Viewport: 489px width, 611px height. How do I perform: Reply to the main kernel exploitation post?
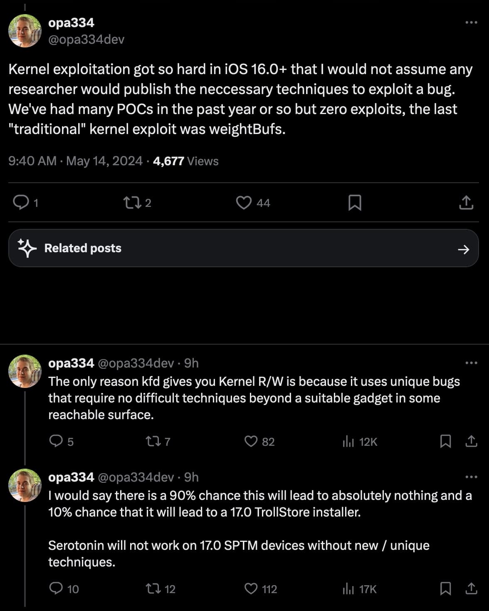(20, 203)
